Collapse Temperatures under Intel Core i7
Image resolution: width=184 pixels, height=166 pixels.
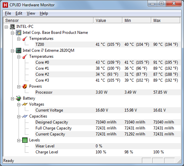[19, 57]
